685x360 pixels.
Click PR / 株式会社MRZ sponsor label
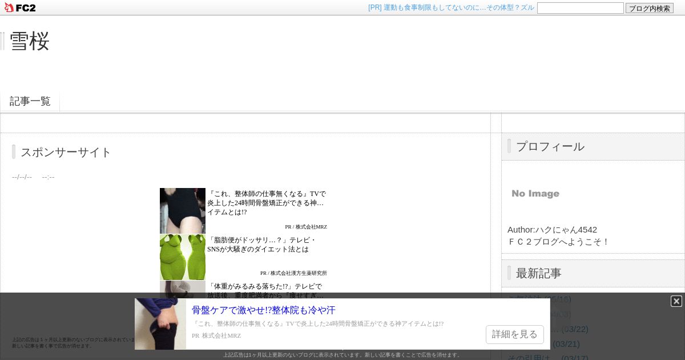click(306, 227)
